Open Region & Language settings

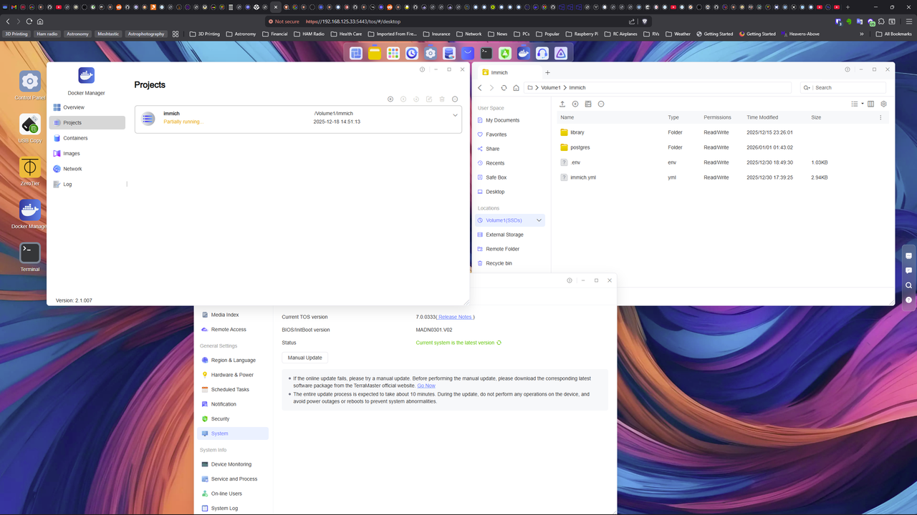tap(232, 360)
